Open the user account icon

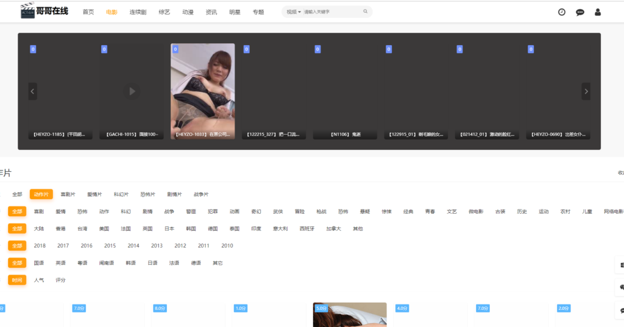coord(597,12)
